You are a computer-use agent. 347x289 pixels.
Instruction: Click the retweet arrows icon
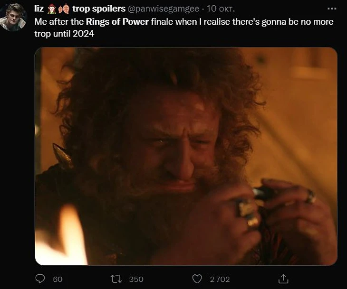click(x=116, y=279)
